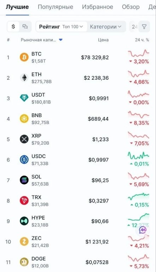The image size is (156, 272).
Task: Click the Bitcoin BTC coin icon
Action: 24,57
